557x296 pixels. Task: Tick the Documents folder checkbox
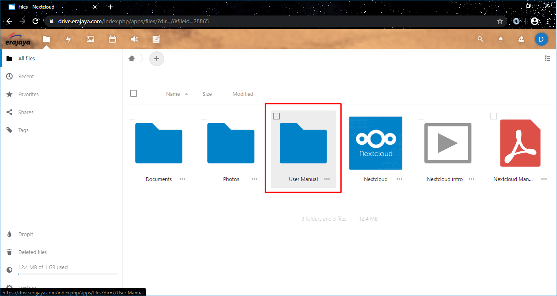[132, 116]
